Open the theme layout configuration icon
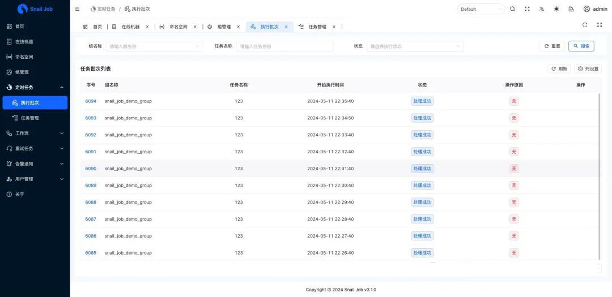The width and height of the screenshot is (612, 297). 571,9
